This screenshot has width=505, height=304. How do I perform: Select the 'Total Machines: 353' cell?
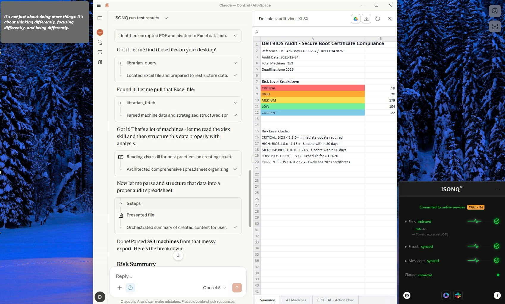click(x=313, y=63)
